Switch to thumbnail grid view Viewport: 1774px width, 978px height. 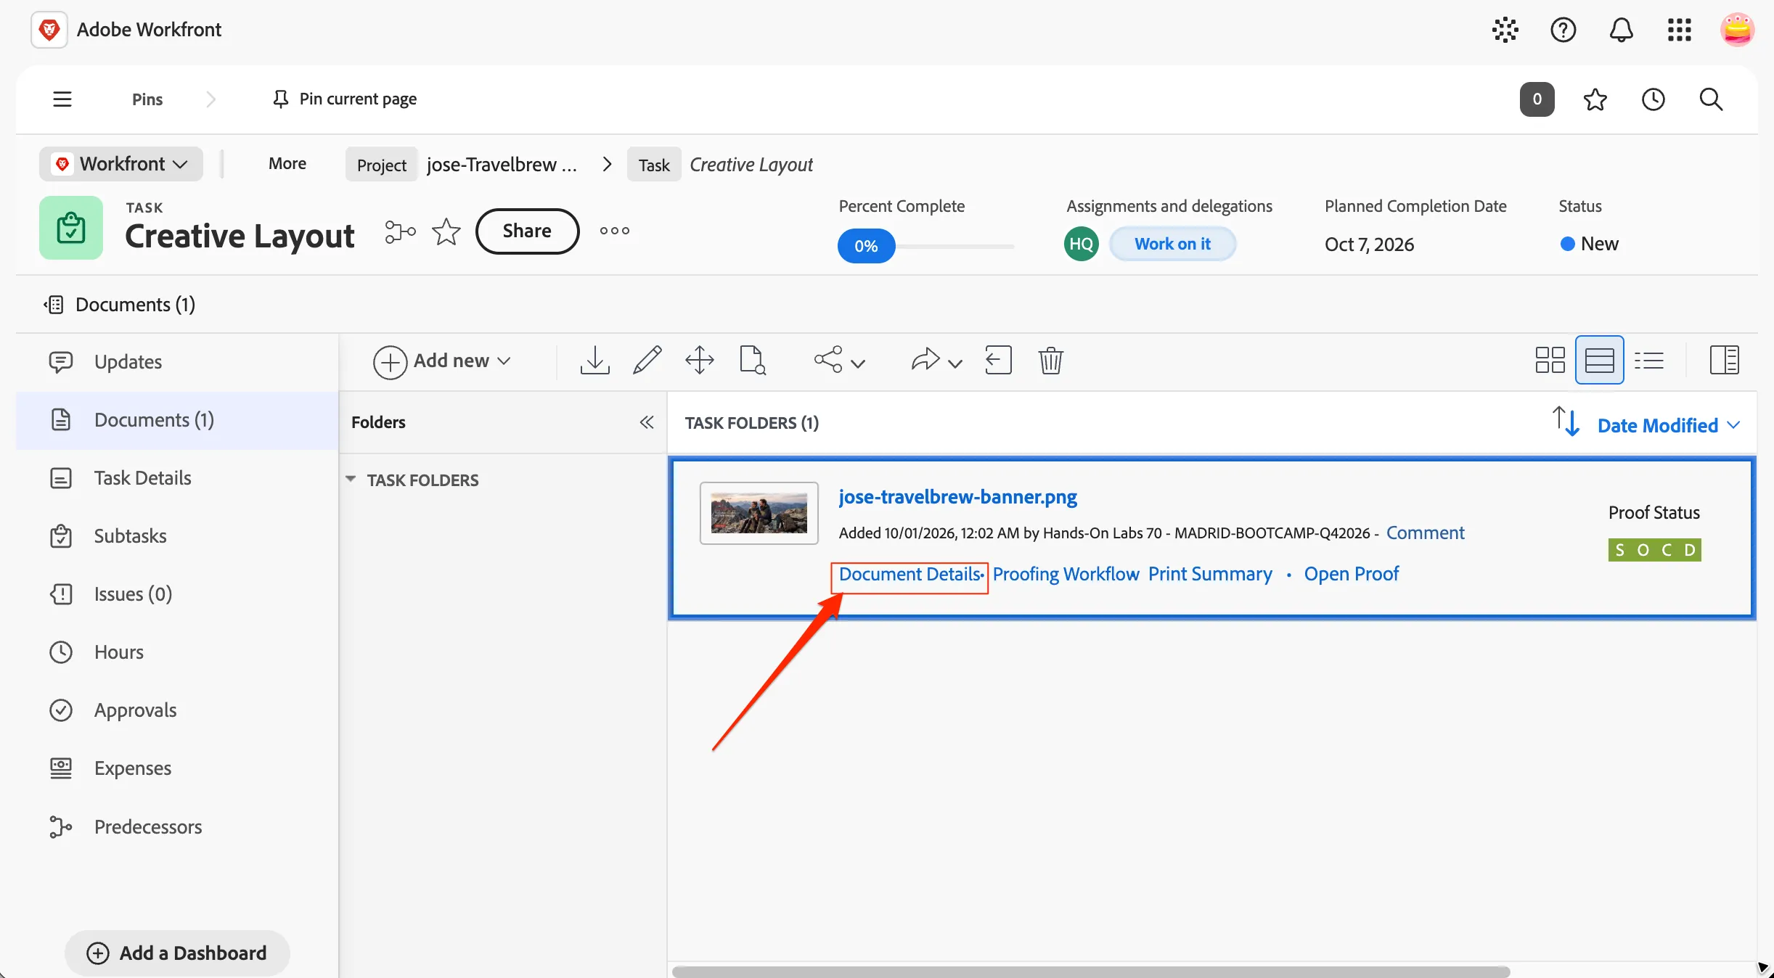[x=1550, y=360]
